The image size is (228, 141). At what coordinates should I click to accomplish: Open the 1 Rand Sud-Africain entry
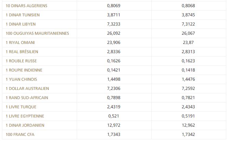click(x=27, y=98)
